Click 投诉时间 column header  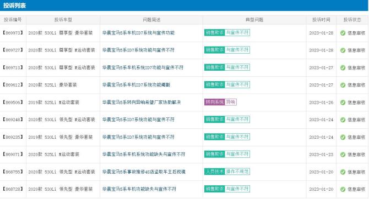click(321, 20)
